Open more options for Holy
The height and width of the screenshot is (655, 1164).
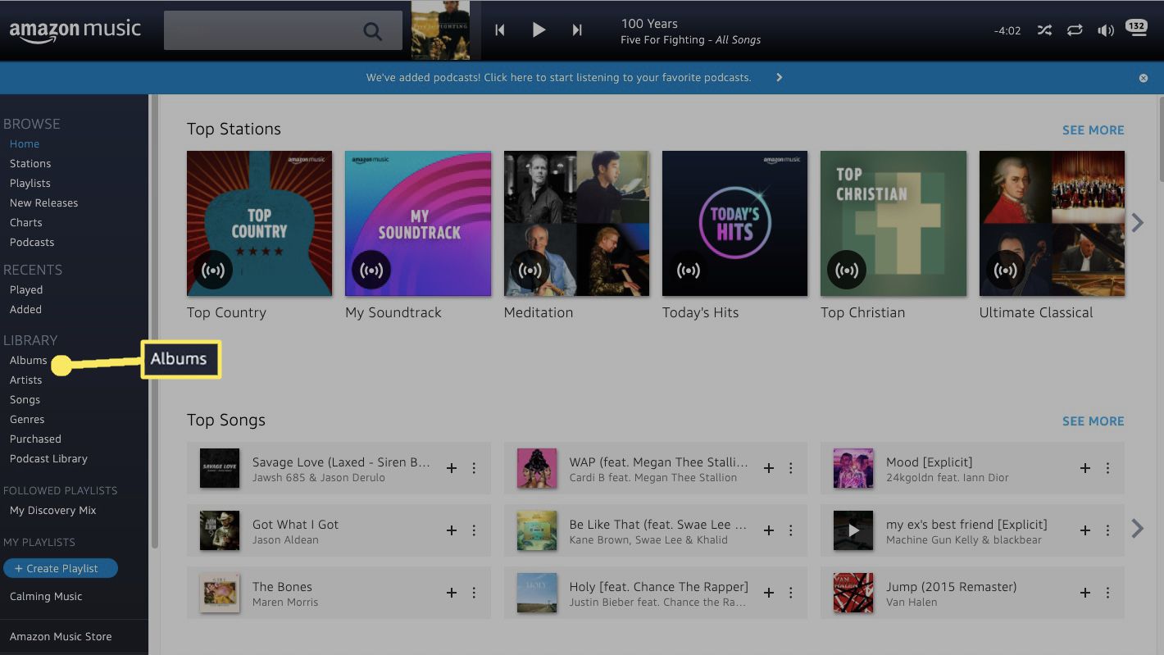pyautogui.click(x=791, y=593)
